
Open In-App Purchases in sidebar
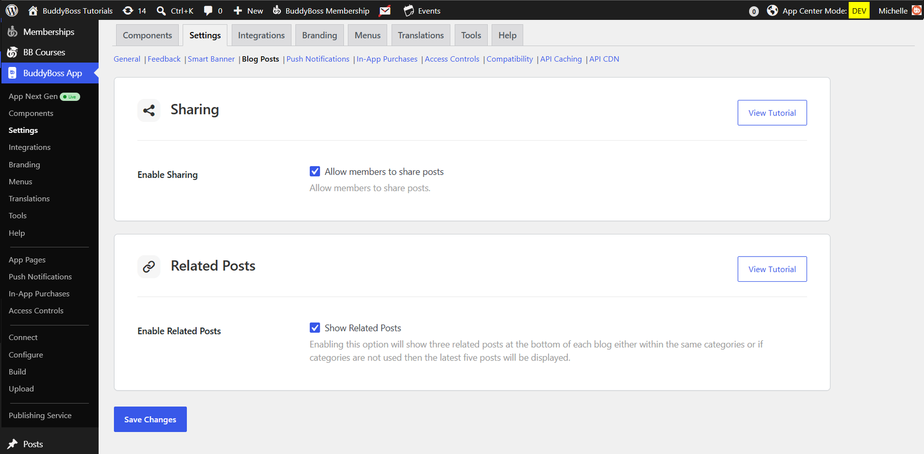coord(39,293)
